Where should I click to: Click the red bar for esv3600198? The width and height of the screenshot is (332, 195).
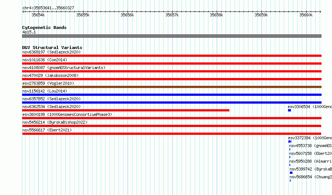tap(172, 118)
